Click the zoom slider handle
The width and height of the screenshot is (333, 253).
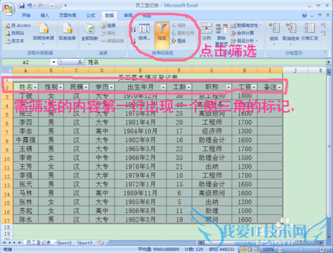[301, 250]
